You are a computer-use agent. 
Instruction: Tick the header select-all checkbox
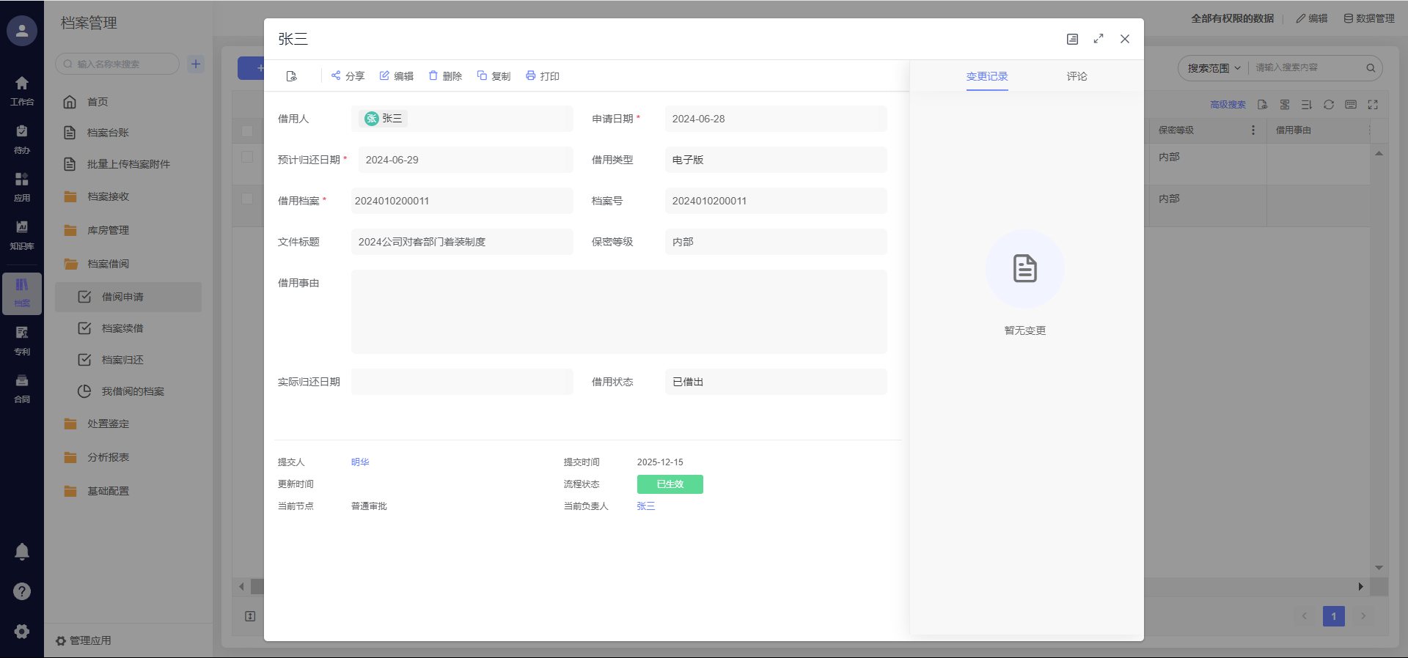(x=247, y=131)
